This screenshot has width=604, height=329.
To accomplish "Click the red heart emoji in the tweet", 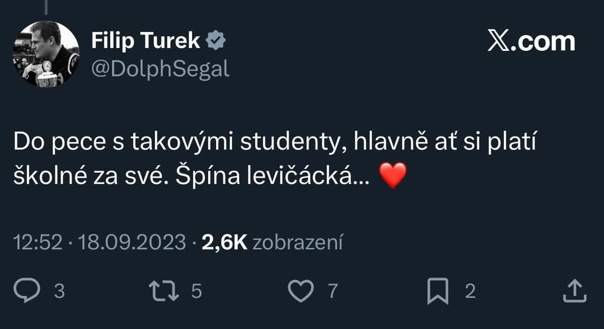I will click(392, 177).
